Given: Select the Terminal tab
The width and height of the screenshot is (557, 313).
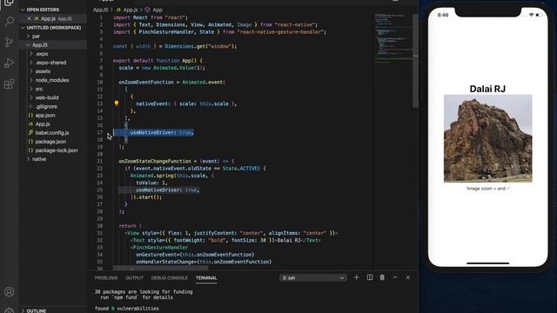Looking at the screenshot, I should 206,278.
